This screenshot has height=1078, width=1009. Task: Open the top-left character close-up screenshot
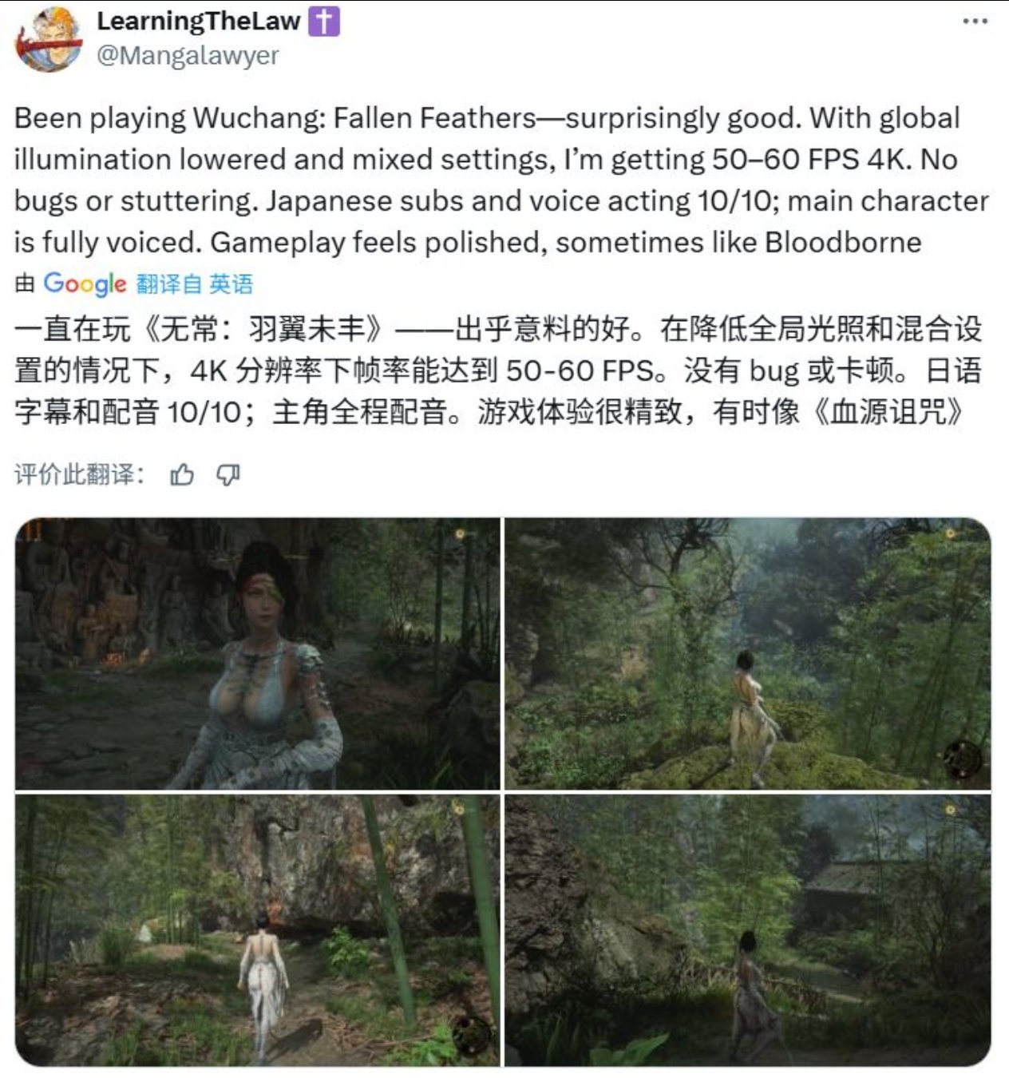[x=258, y=653]
